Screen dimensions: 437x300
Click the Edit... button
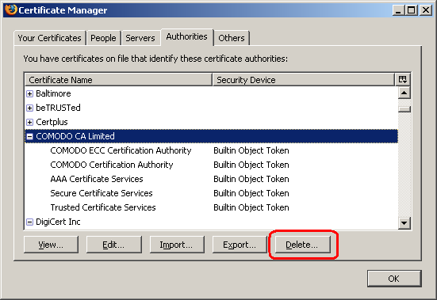coord(113,245)
